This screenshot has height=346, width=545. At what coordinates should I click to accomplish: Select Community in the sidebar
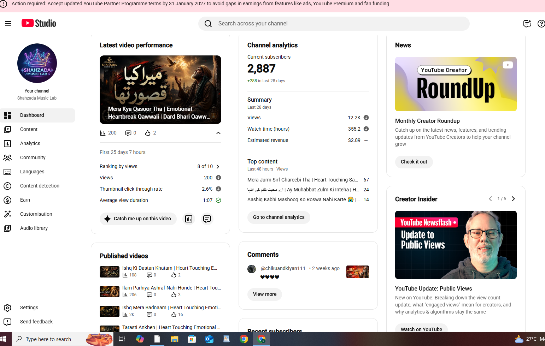tap(37, 158)
